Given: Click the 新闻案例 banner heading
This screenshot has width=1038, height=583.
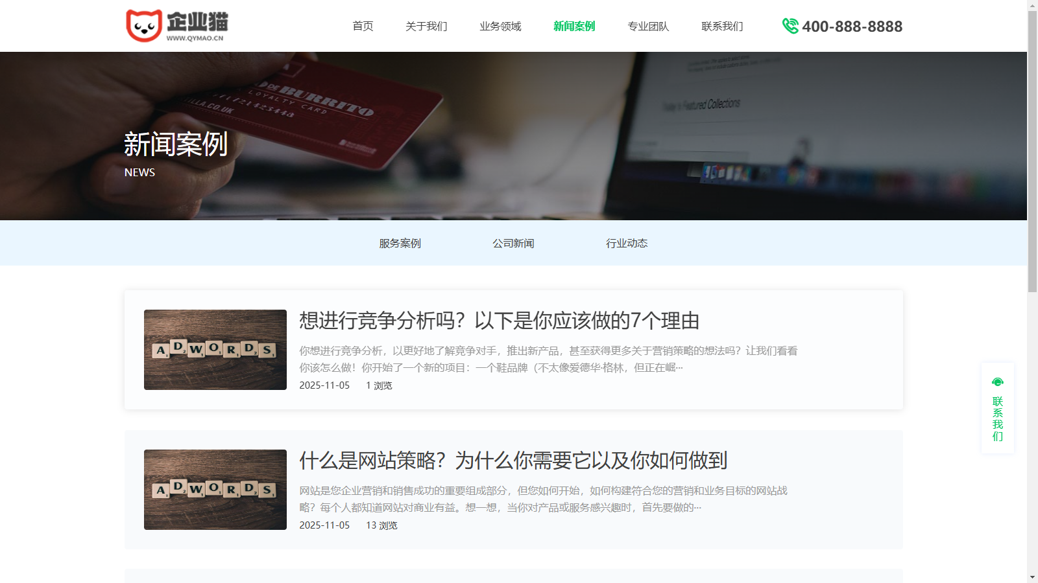Looking at the screenshot, I should coord(176,144).
